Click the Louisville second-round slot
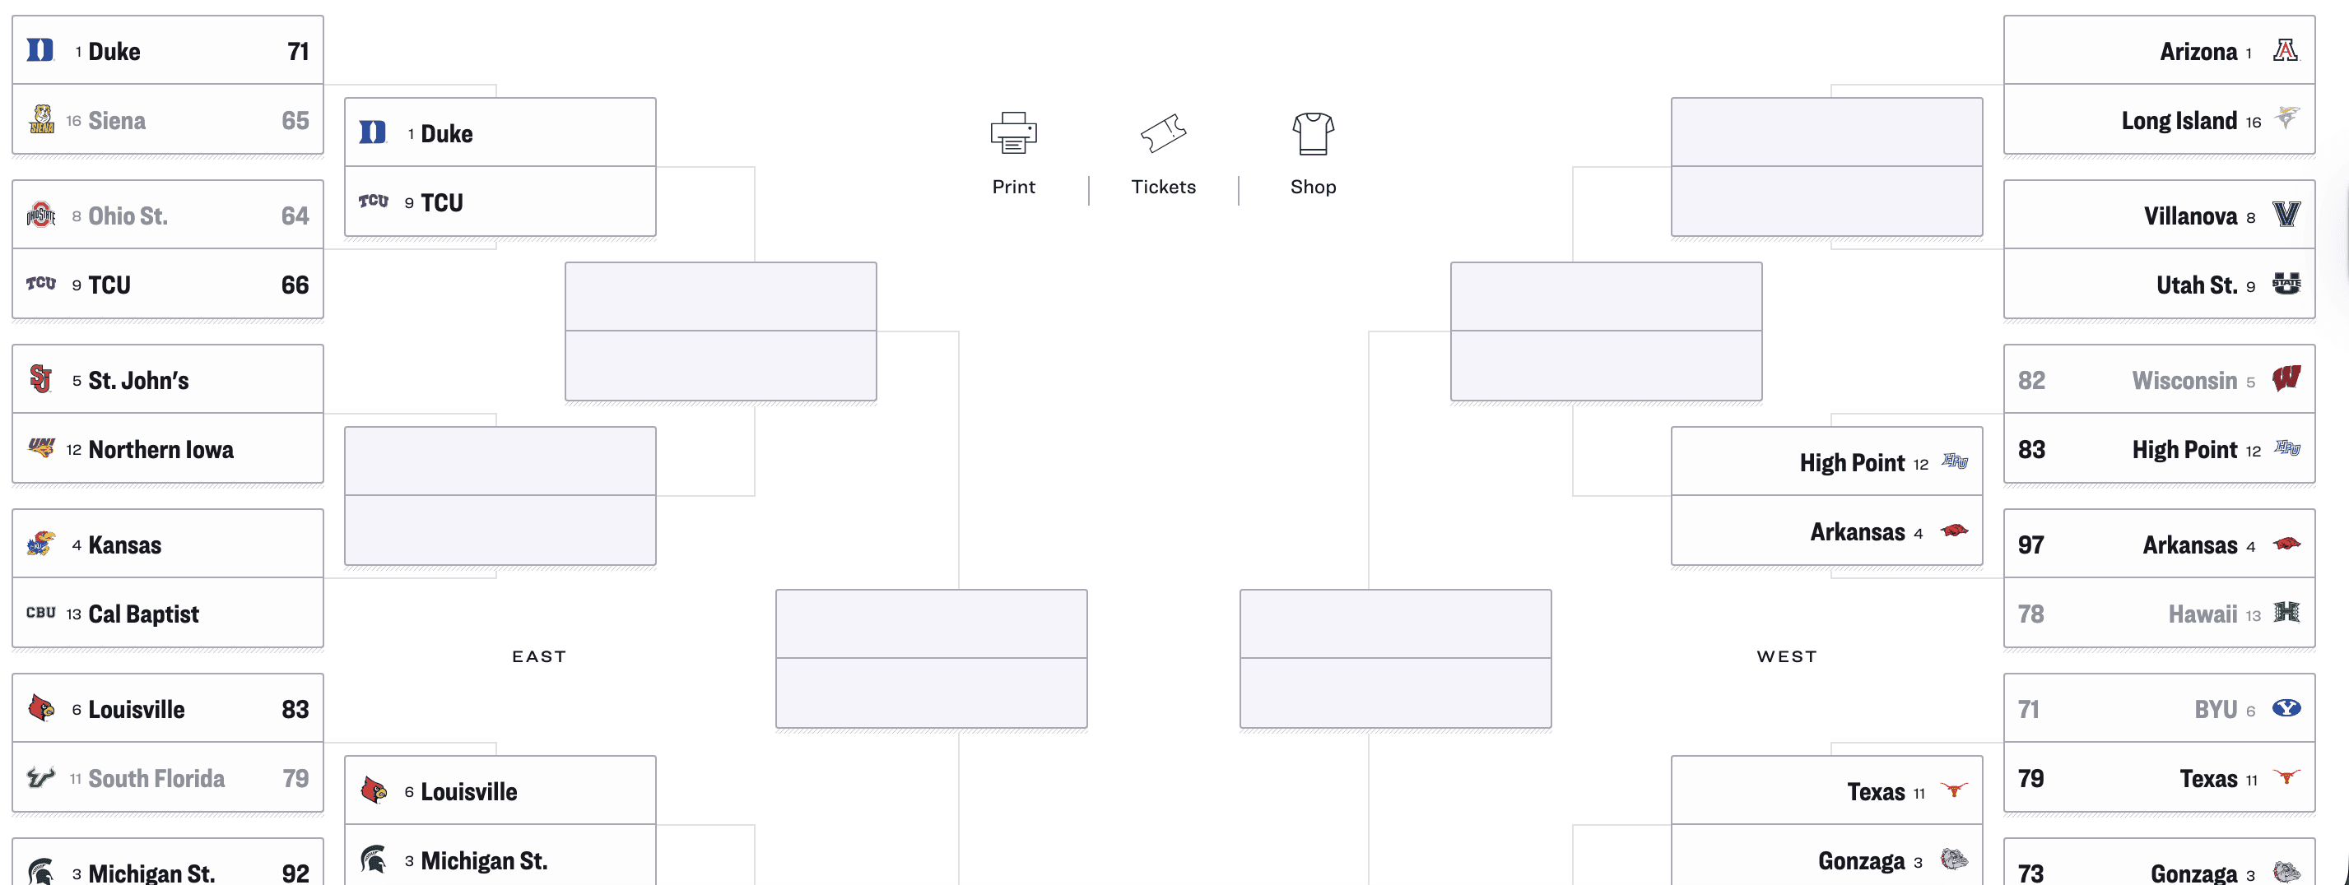This screenshot has height=885, width=2349. (x=500, y=790)
